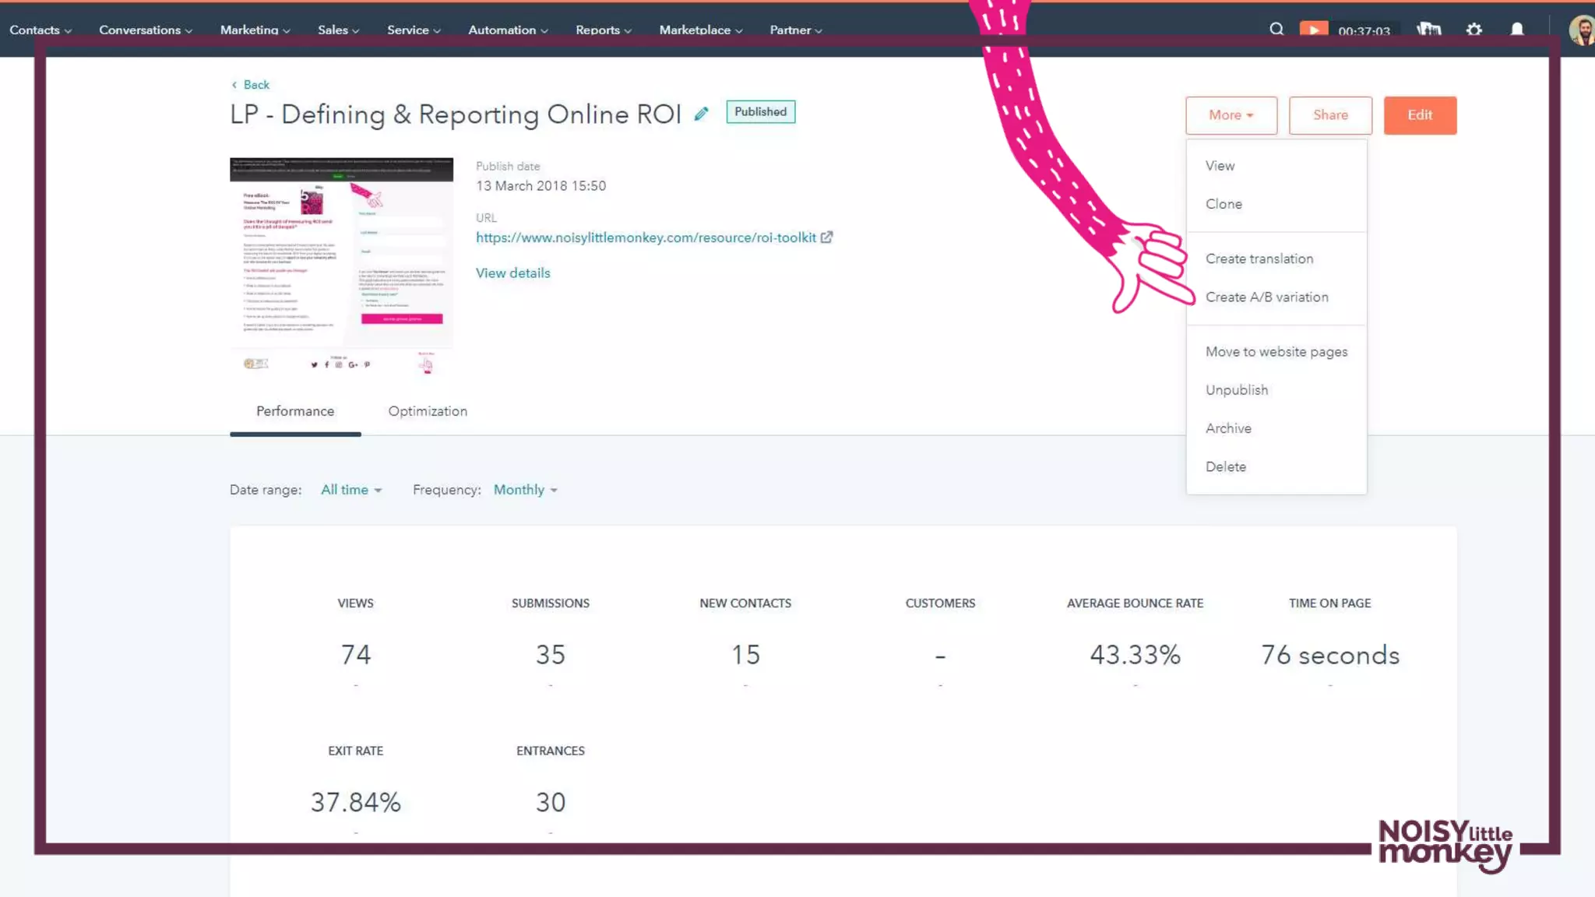Select Create A/B variation menu item
Viewport: 1595px width, 897px height.
[1266, 297]
